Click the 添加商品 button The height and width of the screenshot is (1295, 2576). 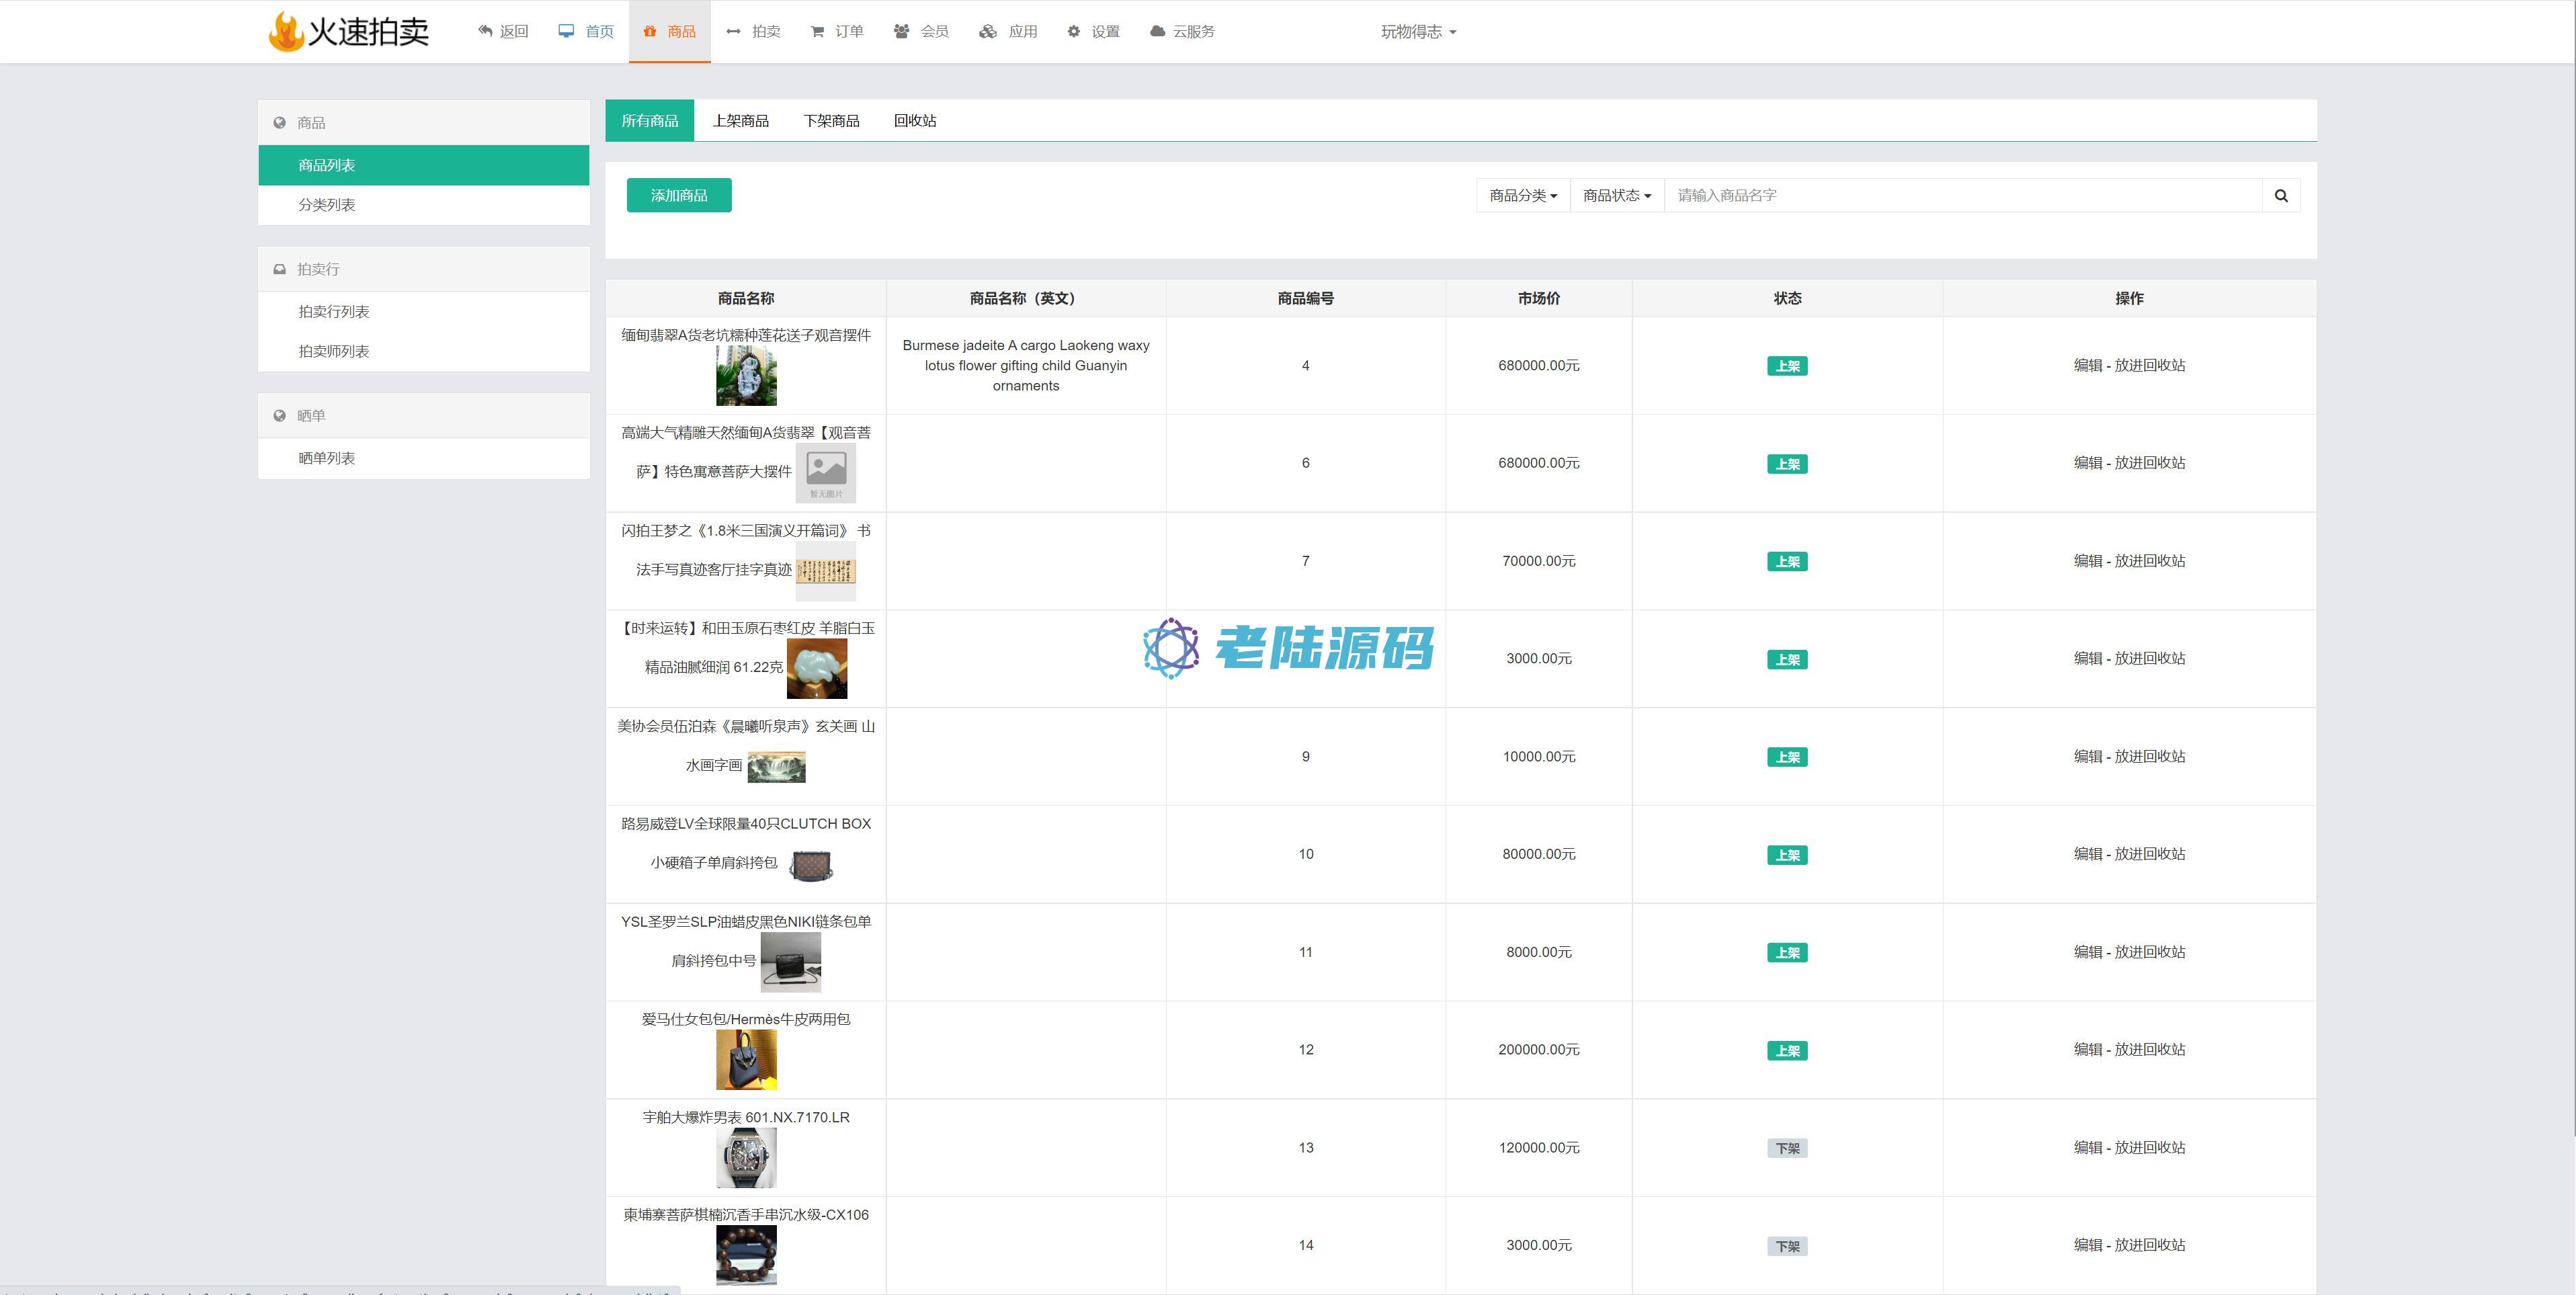(x=679, y=195)
